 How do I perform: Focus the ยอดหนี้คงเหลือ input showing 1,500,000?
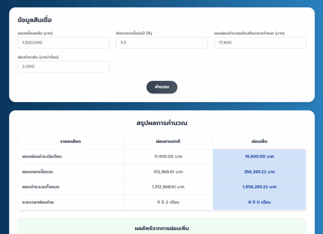[x=63, y=43]
